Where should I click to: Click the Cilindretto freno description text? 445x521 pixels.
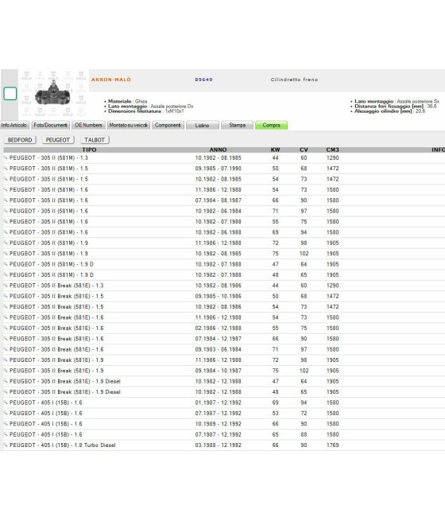coord(294,80)
